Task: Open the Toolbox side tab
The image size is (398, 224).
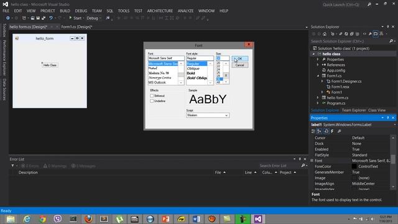Action: pyautogui.click(x=4, y=30)
